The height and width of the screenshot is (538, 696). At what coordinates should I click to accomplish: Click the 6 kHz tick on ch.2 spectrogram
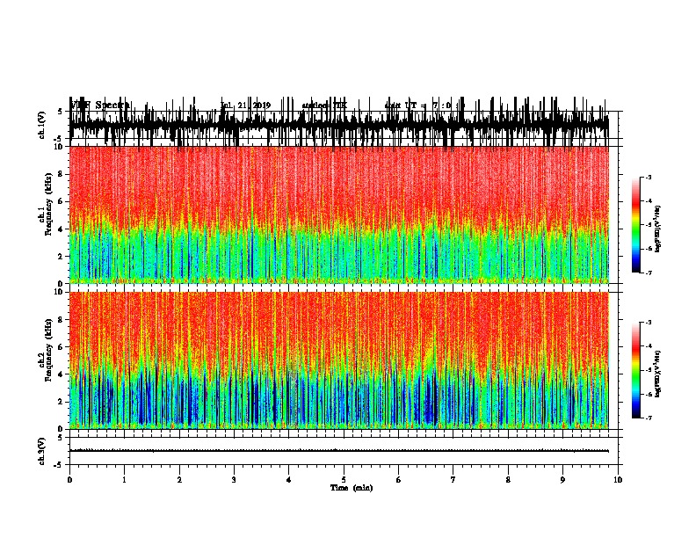coord(61,347)
